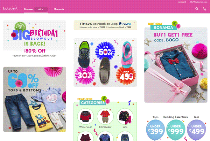
Task: Open the 60% off Tops & Bottoms banner
Action: point(35,99)
